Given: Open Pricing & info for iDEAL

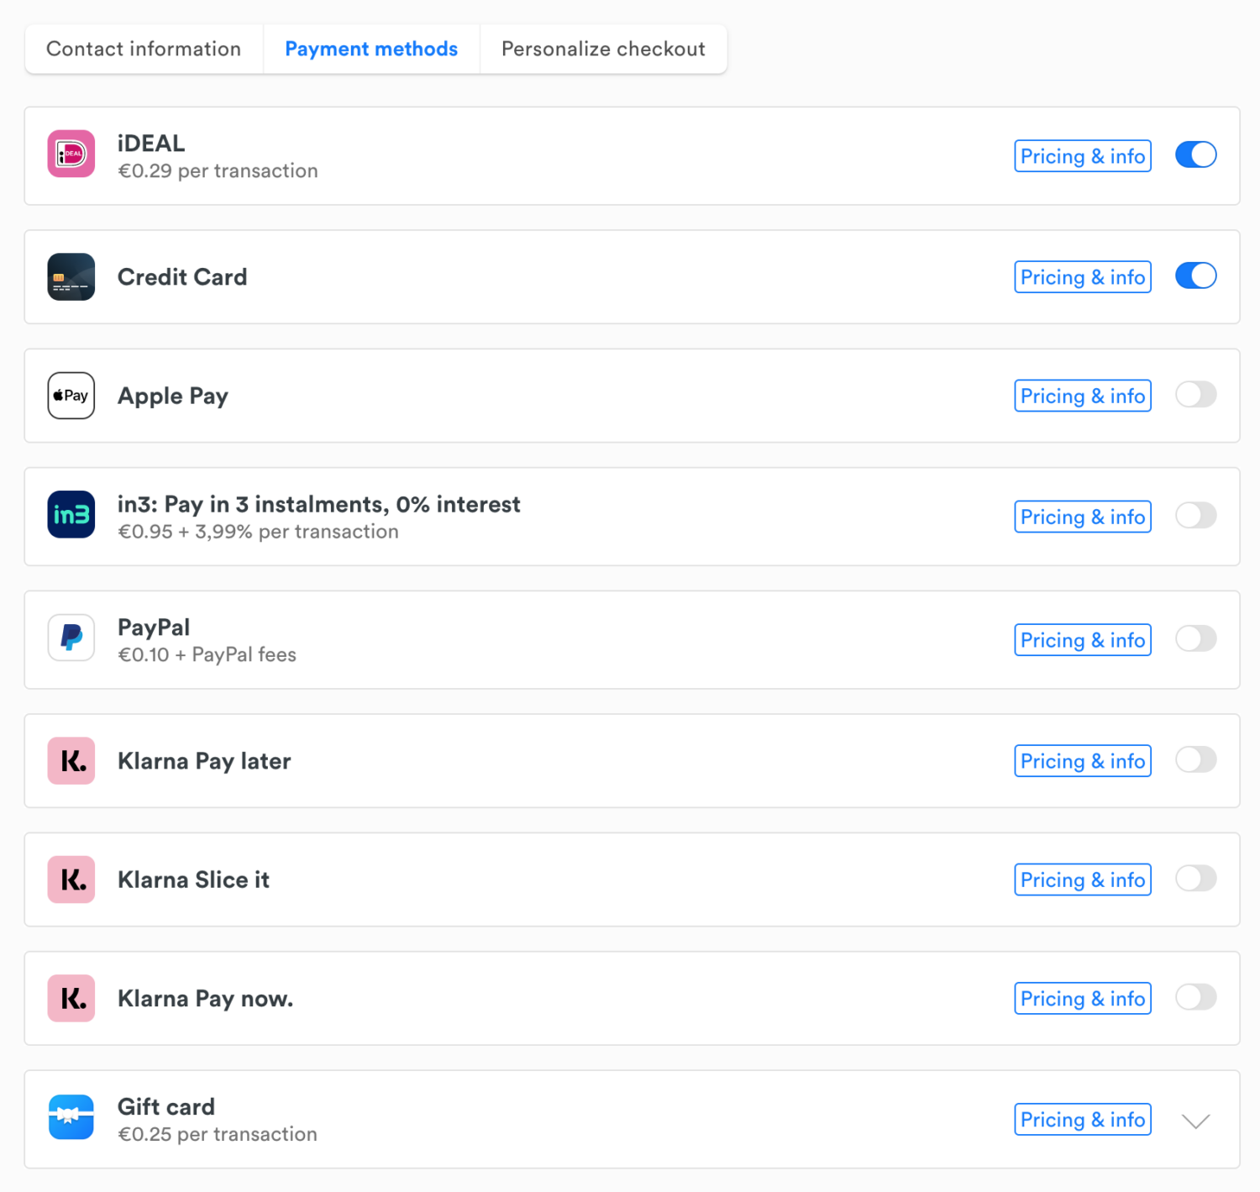Looking at the screenshot, I should pyautogui.click(x=1083, y=156).
